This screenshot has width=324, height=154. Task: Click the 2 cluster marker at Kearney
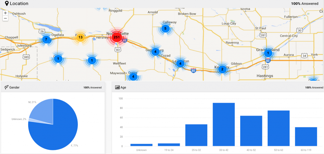(x=222, y=69)
